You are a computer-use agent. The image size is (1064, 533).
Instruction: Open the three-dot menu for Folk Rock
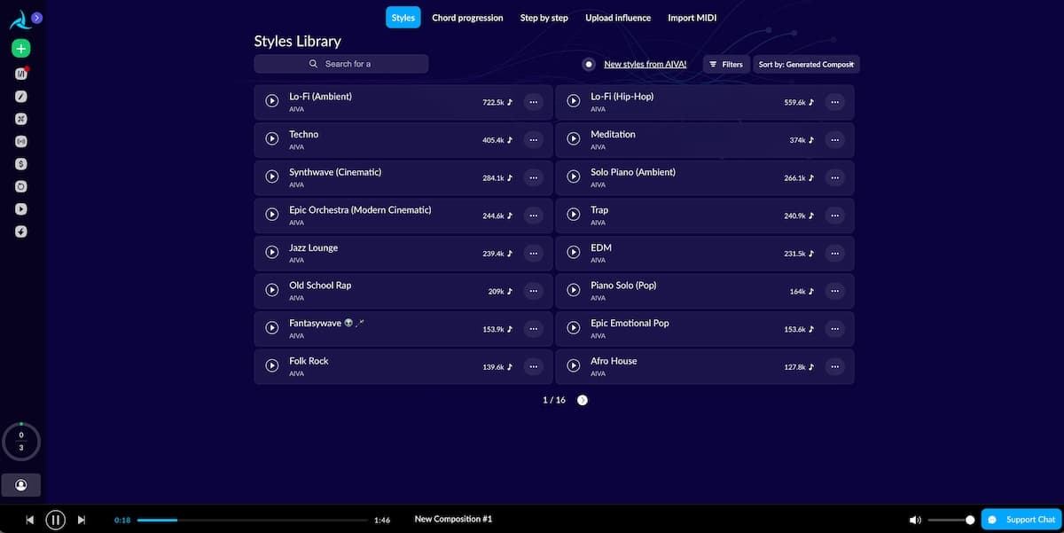pyautogui.click(x=533, y=366)
